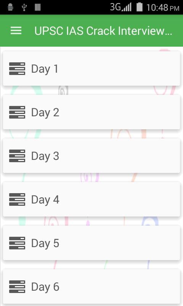Tap the barcode icon in status bar

pos(38,7)
